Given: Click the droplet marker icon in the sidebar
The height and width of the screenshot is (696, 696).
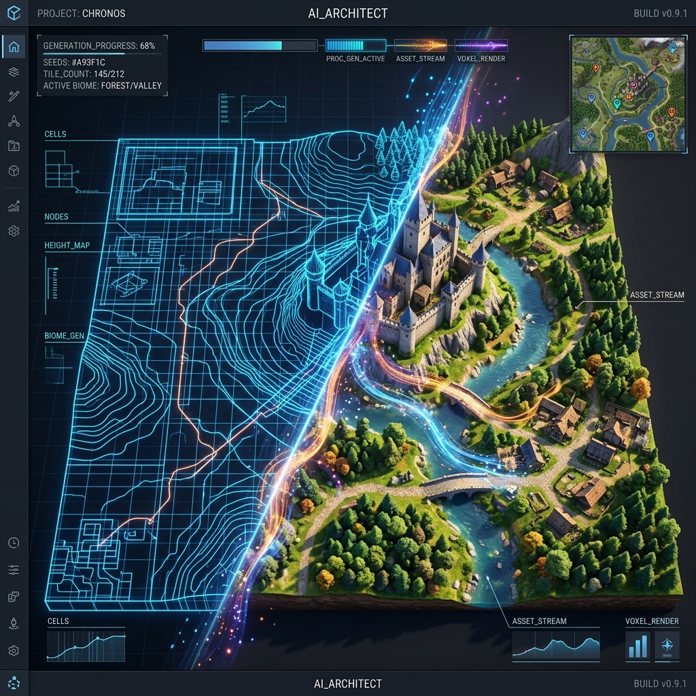Looking at the screenshot, I should tap(14, 624).
